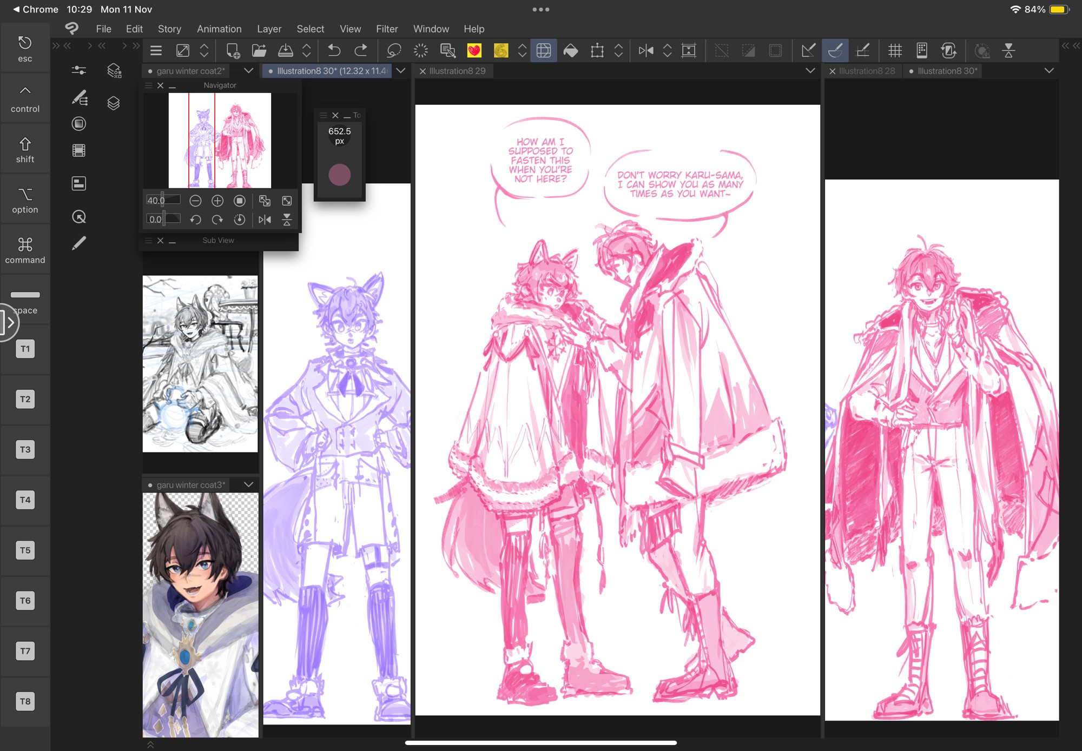Toggle the Snap to Special Ruler icon

835,51
